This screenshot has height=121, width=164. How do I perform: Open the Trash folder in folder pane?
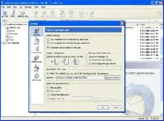[x=10, y=40]
